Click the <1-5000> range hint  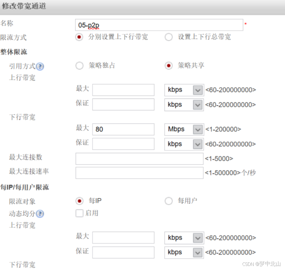click(x=219, y=159)
